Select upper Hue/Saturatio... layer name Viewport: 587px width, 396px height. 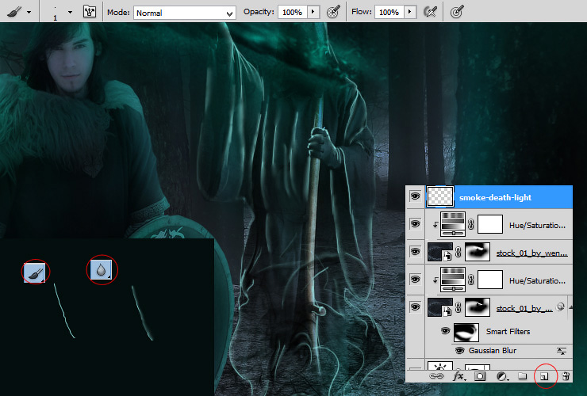point(537,225)
